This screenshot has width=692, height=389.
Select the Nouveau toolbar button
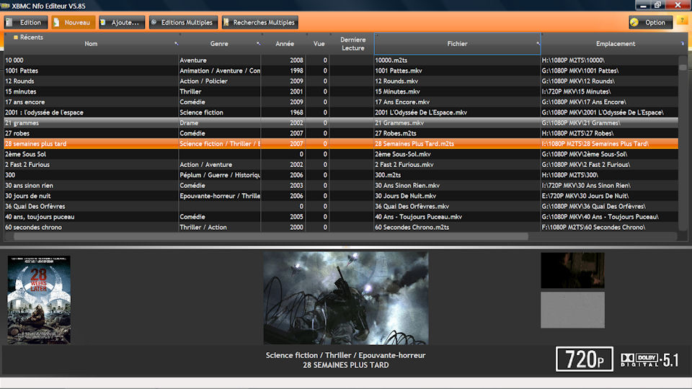click(x=73, y=22)
